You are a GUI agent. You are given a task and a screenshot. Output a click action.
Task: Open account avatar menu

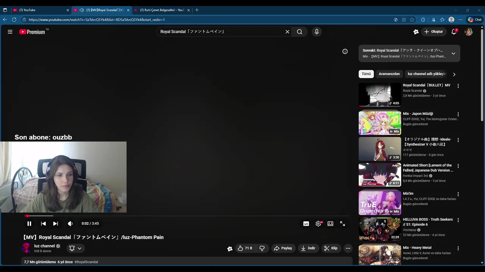[x=469, y=32]
